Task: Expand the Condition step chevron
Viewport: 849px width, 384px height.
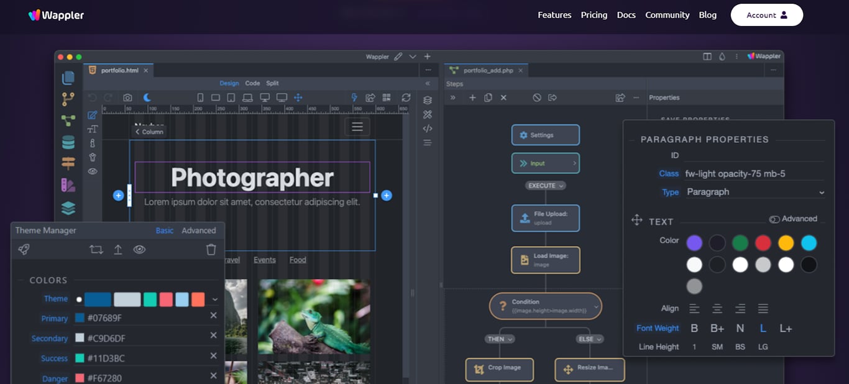Action: pyautogui.click(x=595, y=306)
